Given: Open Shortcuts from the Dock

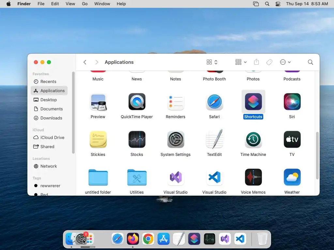Looking at the screenshot, I should coord(194,239).
